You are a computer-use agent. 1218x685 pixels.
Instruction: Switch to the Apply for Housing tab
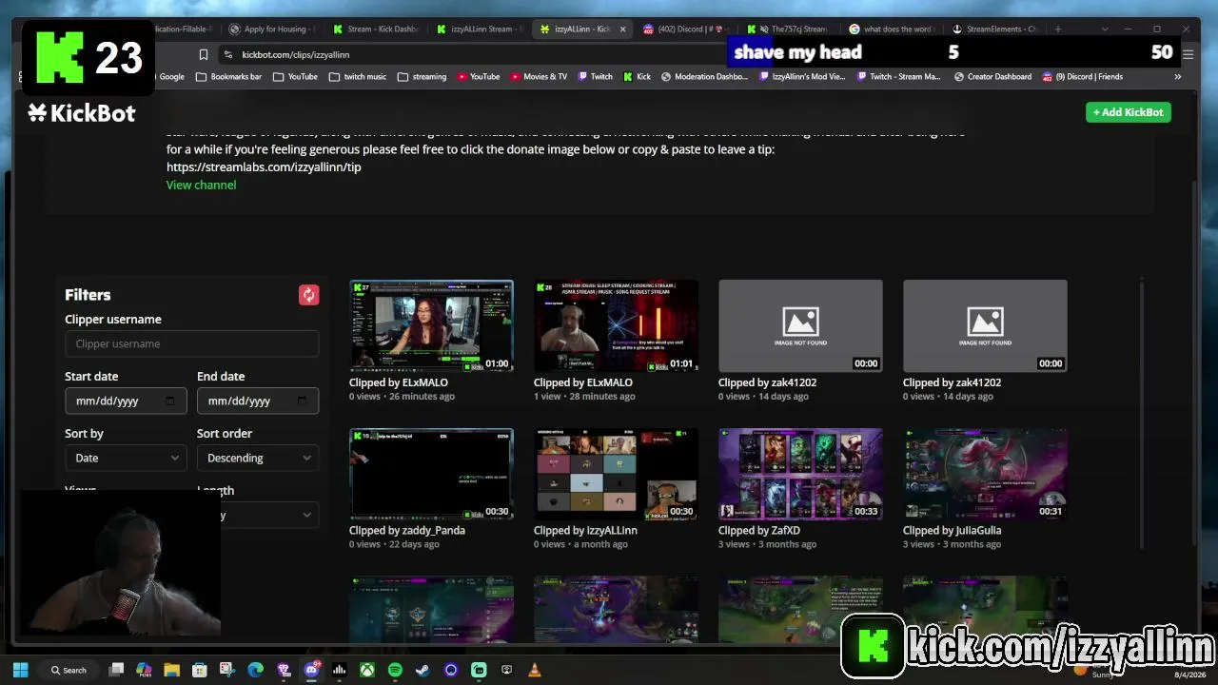tap(272, 29)
